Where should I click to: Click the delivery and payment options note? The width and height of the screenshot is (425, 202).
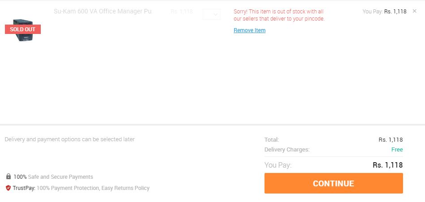pyautogui.click(x=69, y=139)
